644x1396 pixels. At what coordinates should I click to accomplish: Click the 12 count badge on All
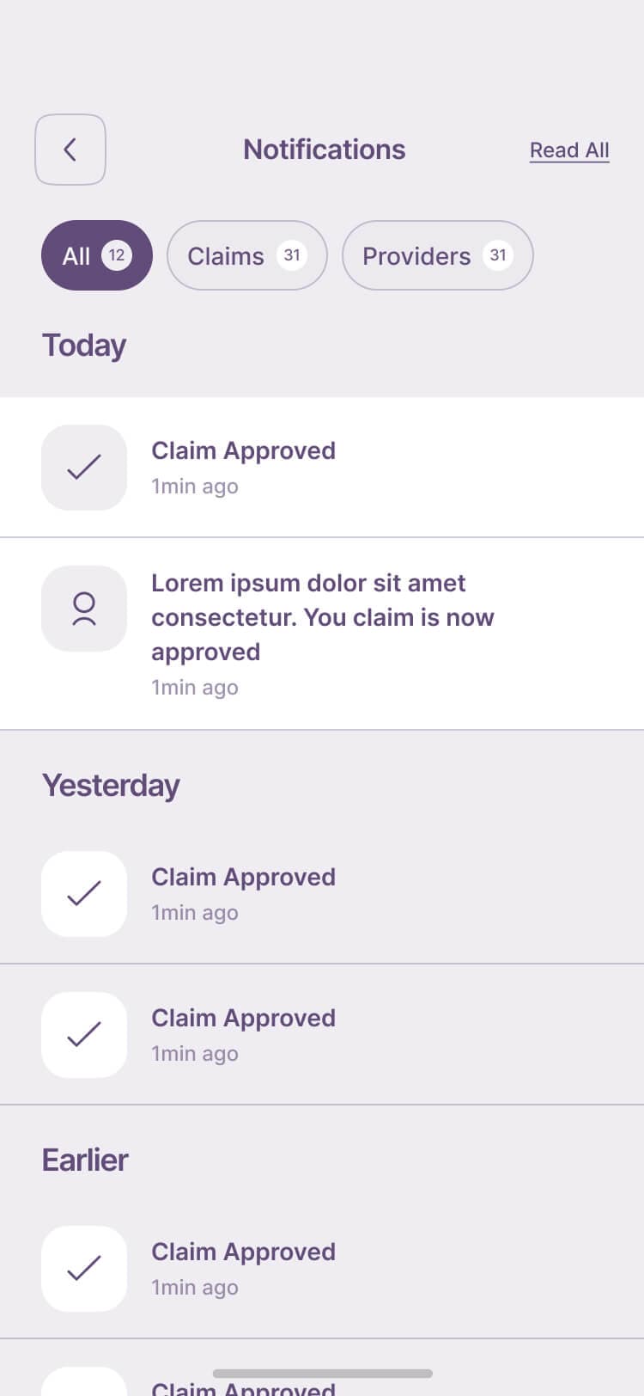tap(117, 255)
